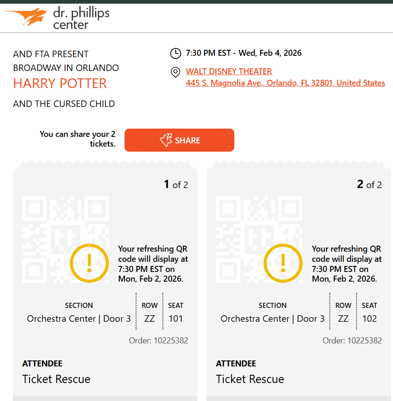Image resolution: width=393 pixels, height=401 pixels.
Task: Click the orange SHARE button
Action: pyautogui.click(x=179, y=140)
